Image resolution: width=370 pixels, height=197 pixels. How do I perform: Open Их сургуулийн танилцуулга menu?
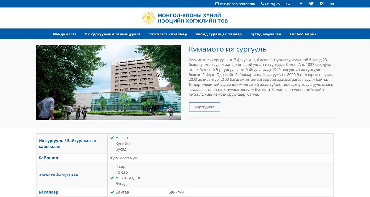(113, 34)
